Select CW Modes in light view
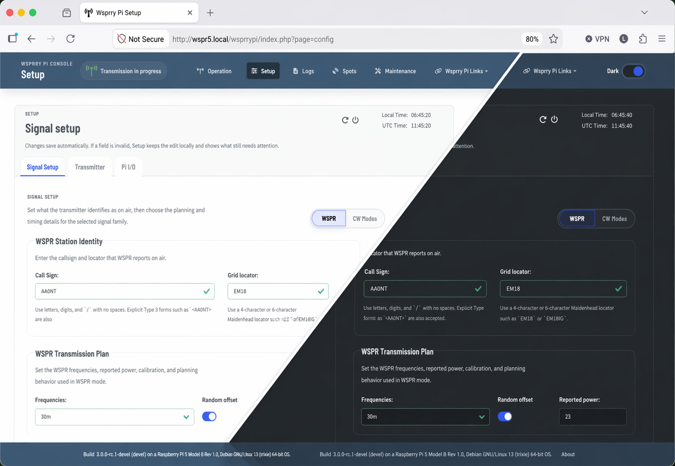 tap(365, 219)
